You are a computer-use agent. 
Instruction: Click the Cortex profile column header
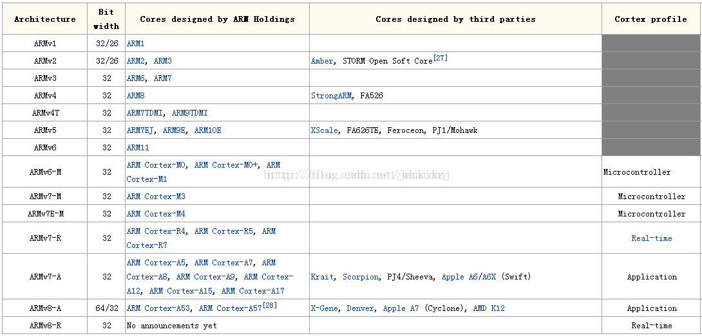click(x=650, y=19)
